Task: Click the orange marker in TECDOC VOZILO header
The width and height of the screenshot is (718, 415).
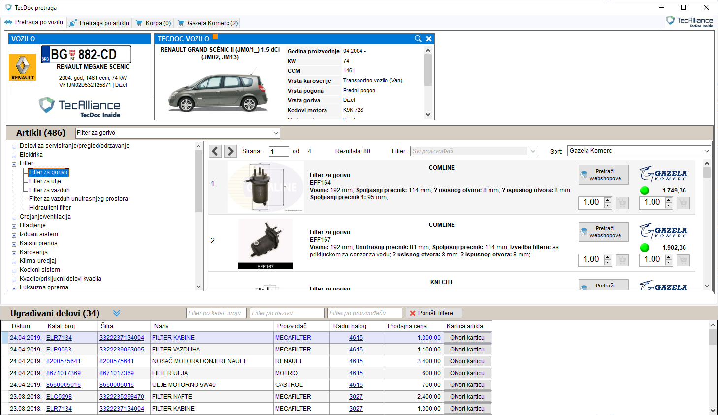Action: (215, 36)
